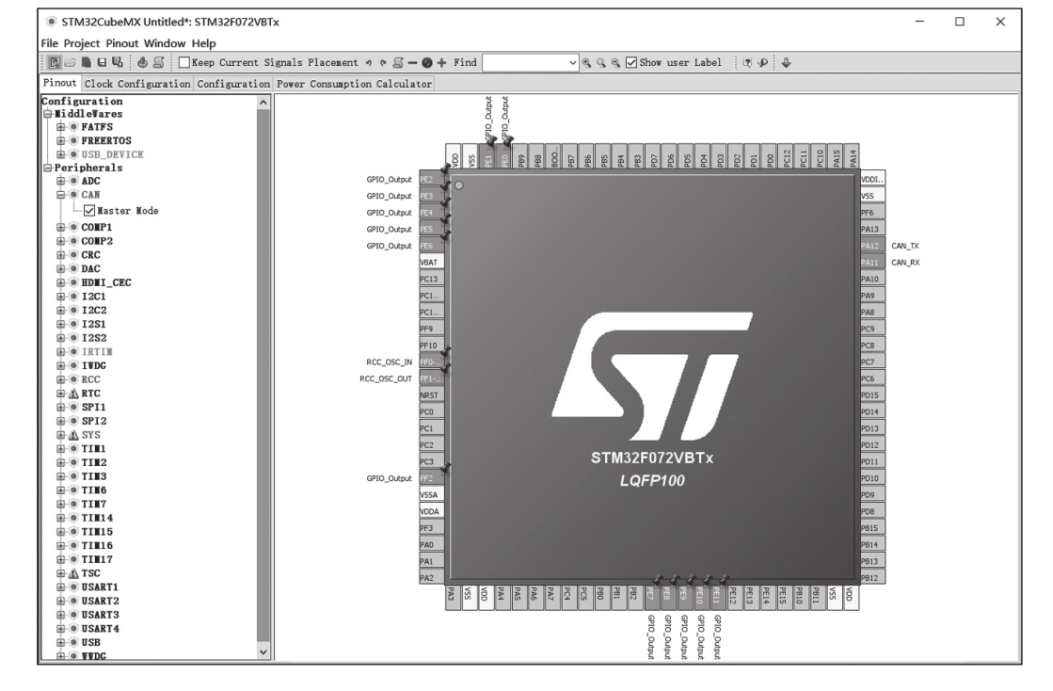
Task: Expand the FATFS middleware node
Action: [61, 127]
